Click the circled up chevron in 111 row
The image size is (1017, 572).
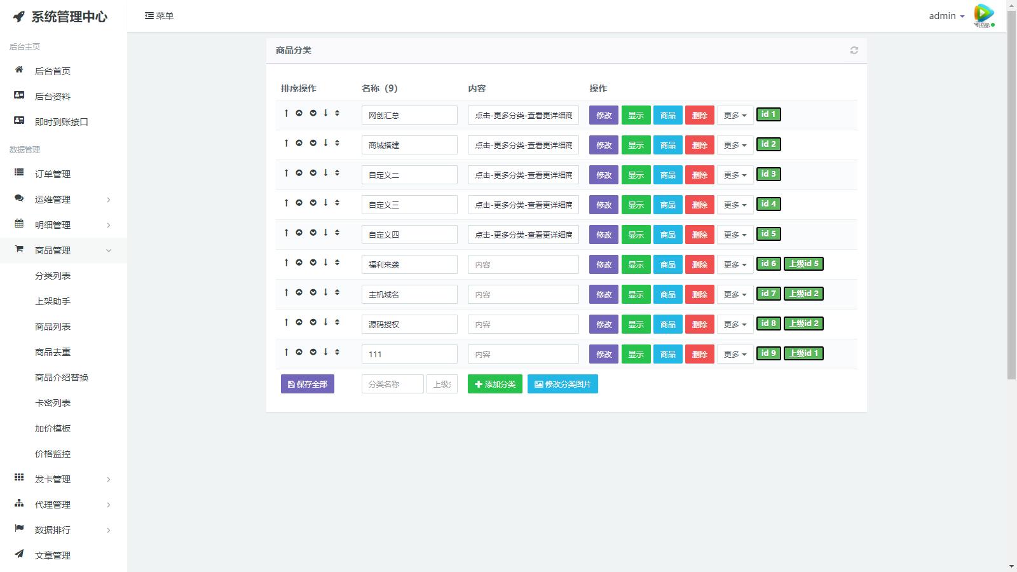tap(299, 352)
